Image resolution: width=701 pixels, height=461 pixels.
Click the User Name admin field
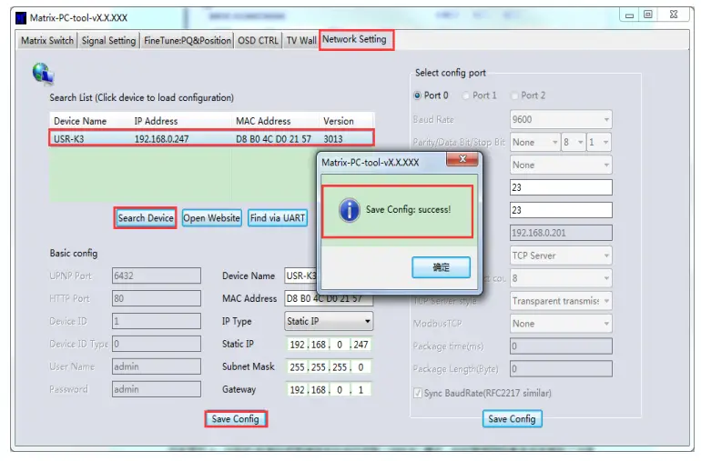pyautogui.click(x=156, y=366)
